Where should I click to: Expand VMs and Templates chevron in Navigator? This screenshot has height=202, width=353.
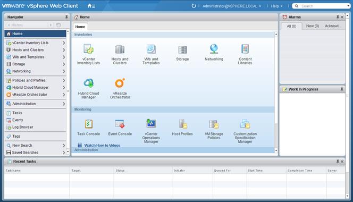pyautogui.click(x=64, y=57)
